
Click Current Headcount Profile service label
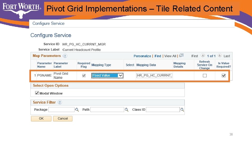(82, 50)
